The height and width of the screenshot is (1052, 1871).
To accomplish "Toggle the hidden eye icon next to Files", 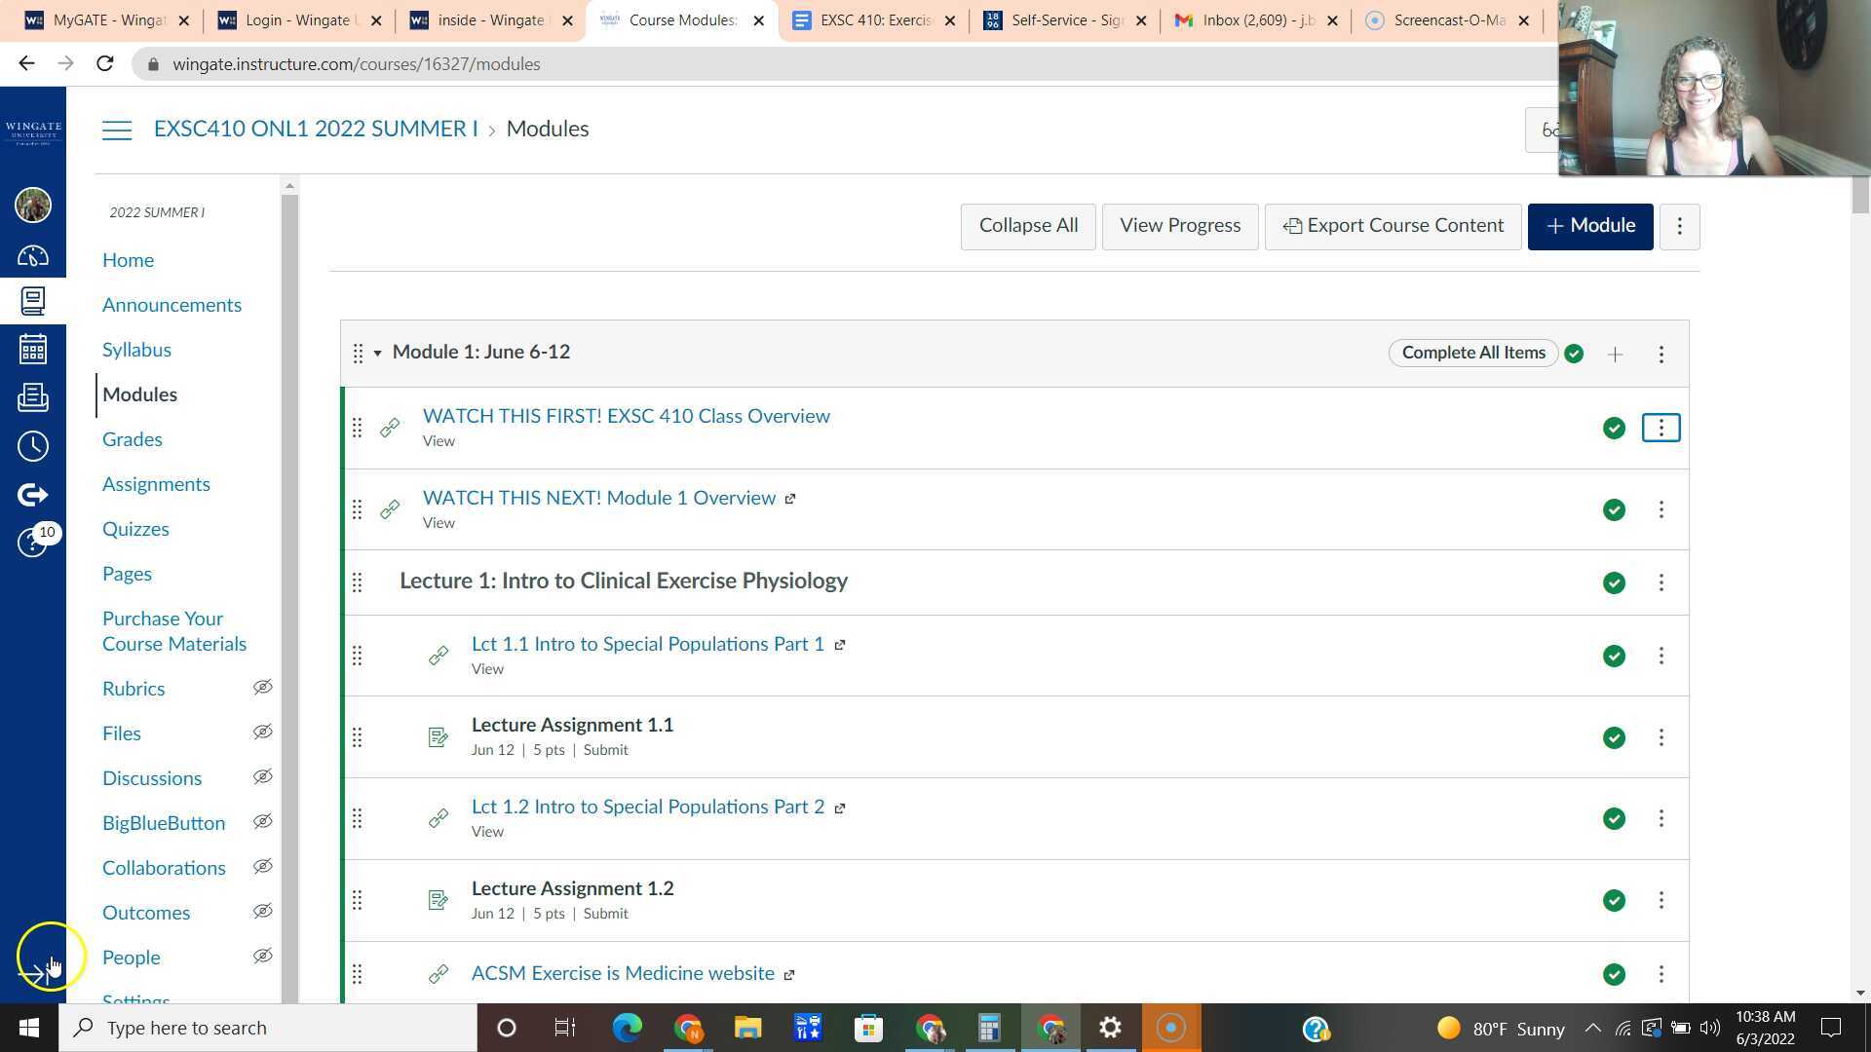I will pos(262,732).
